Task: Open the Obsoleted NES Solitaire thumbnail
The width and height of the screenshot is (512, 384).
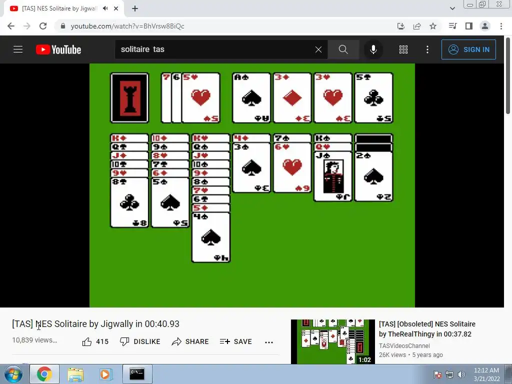Action: (x=332, y=341)
